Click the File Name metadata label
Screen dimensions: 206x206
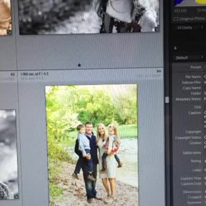(193, 77)
